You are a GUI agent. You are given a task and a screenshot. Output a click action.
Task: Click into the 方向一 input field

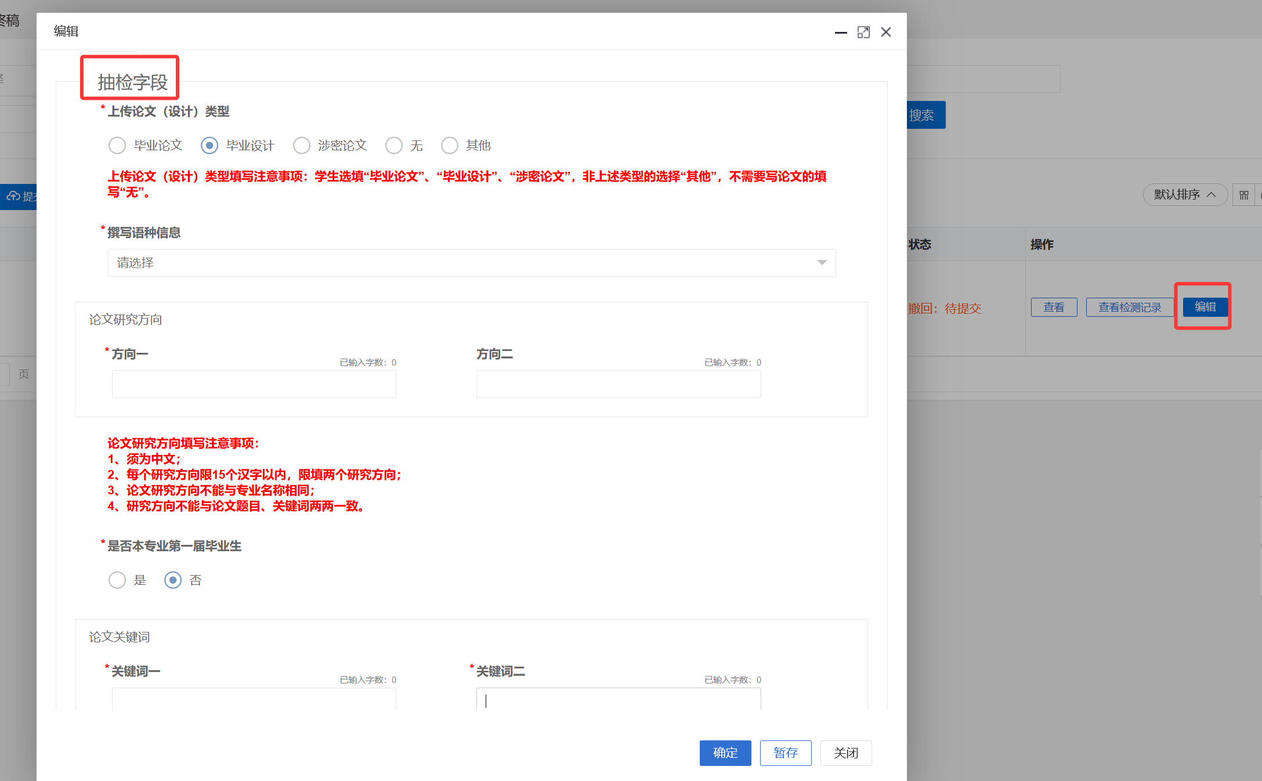(x=254, y=384)
